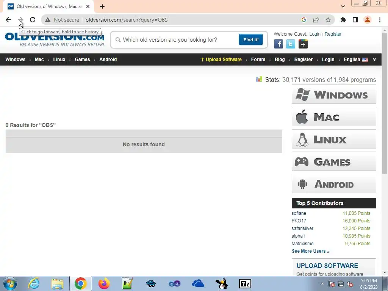This screenshot has height=291, width=388.
Task: Open OldVersion's Twitter icon
Action: (x=291, y=44)
